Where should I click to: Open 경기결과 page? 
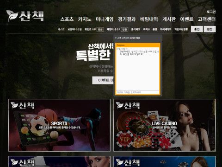point(127,19)
